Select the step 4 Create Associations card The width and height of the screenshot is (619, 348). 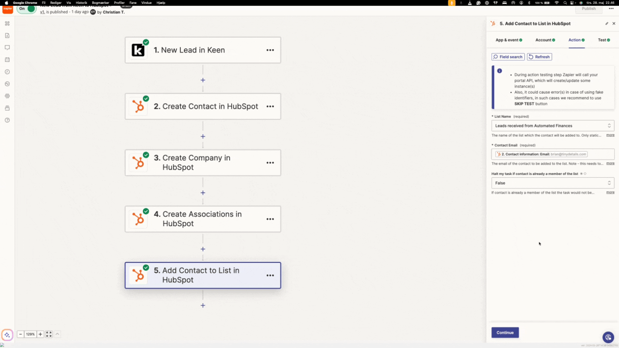coord(203,219)
